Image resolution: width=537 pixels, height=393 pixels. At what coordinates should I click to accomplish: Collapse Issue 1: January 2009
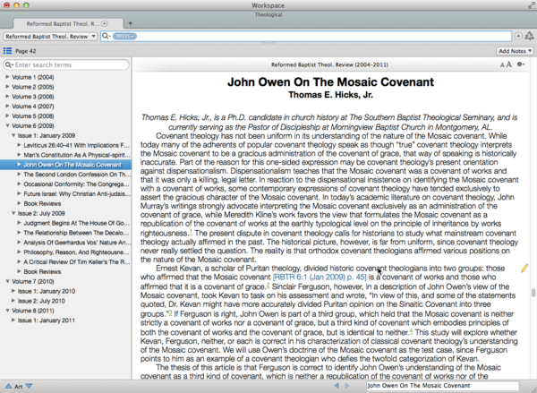click(x=13, y=135)
